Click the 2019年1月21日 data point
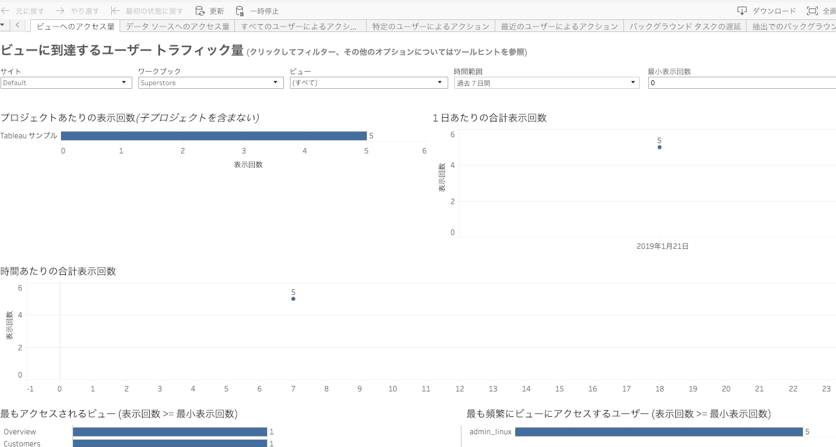This screenshot has height=447, width=836. [660, 147]
